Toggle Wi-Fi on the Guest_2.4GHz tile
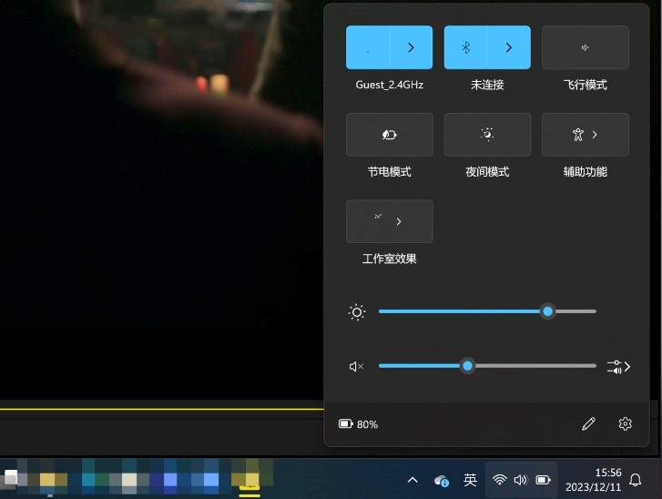The image size is (662, 499). [367, 47]
